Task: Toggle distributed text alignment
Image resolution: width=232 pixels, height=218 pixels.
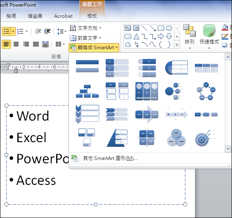Action: [x=45, y=44]
